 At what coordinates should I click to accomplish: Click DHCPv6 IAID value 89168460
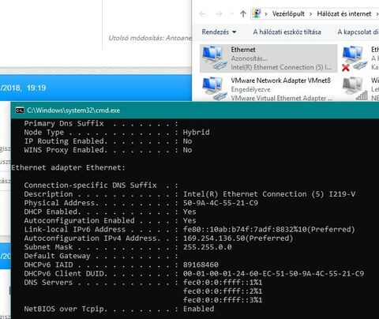click(x=201, y=265)
